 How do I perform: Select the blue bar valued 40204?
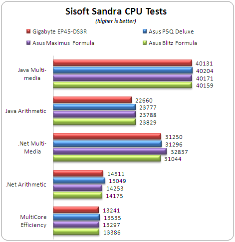[x=123, y=70]
